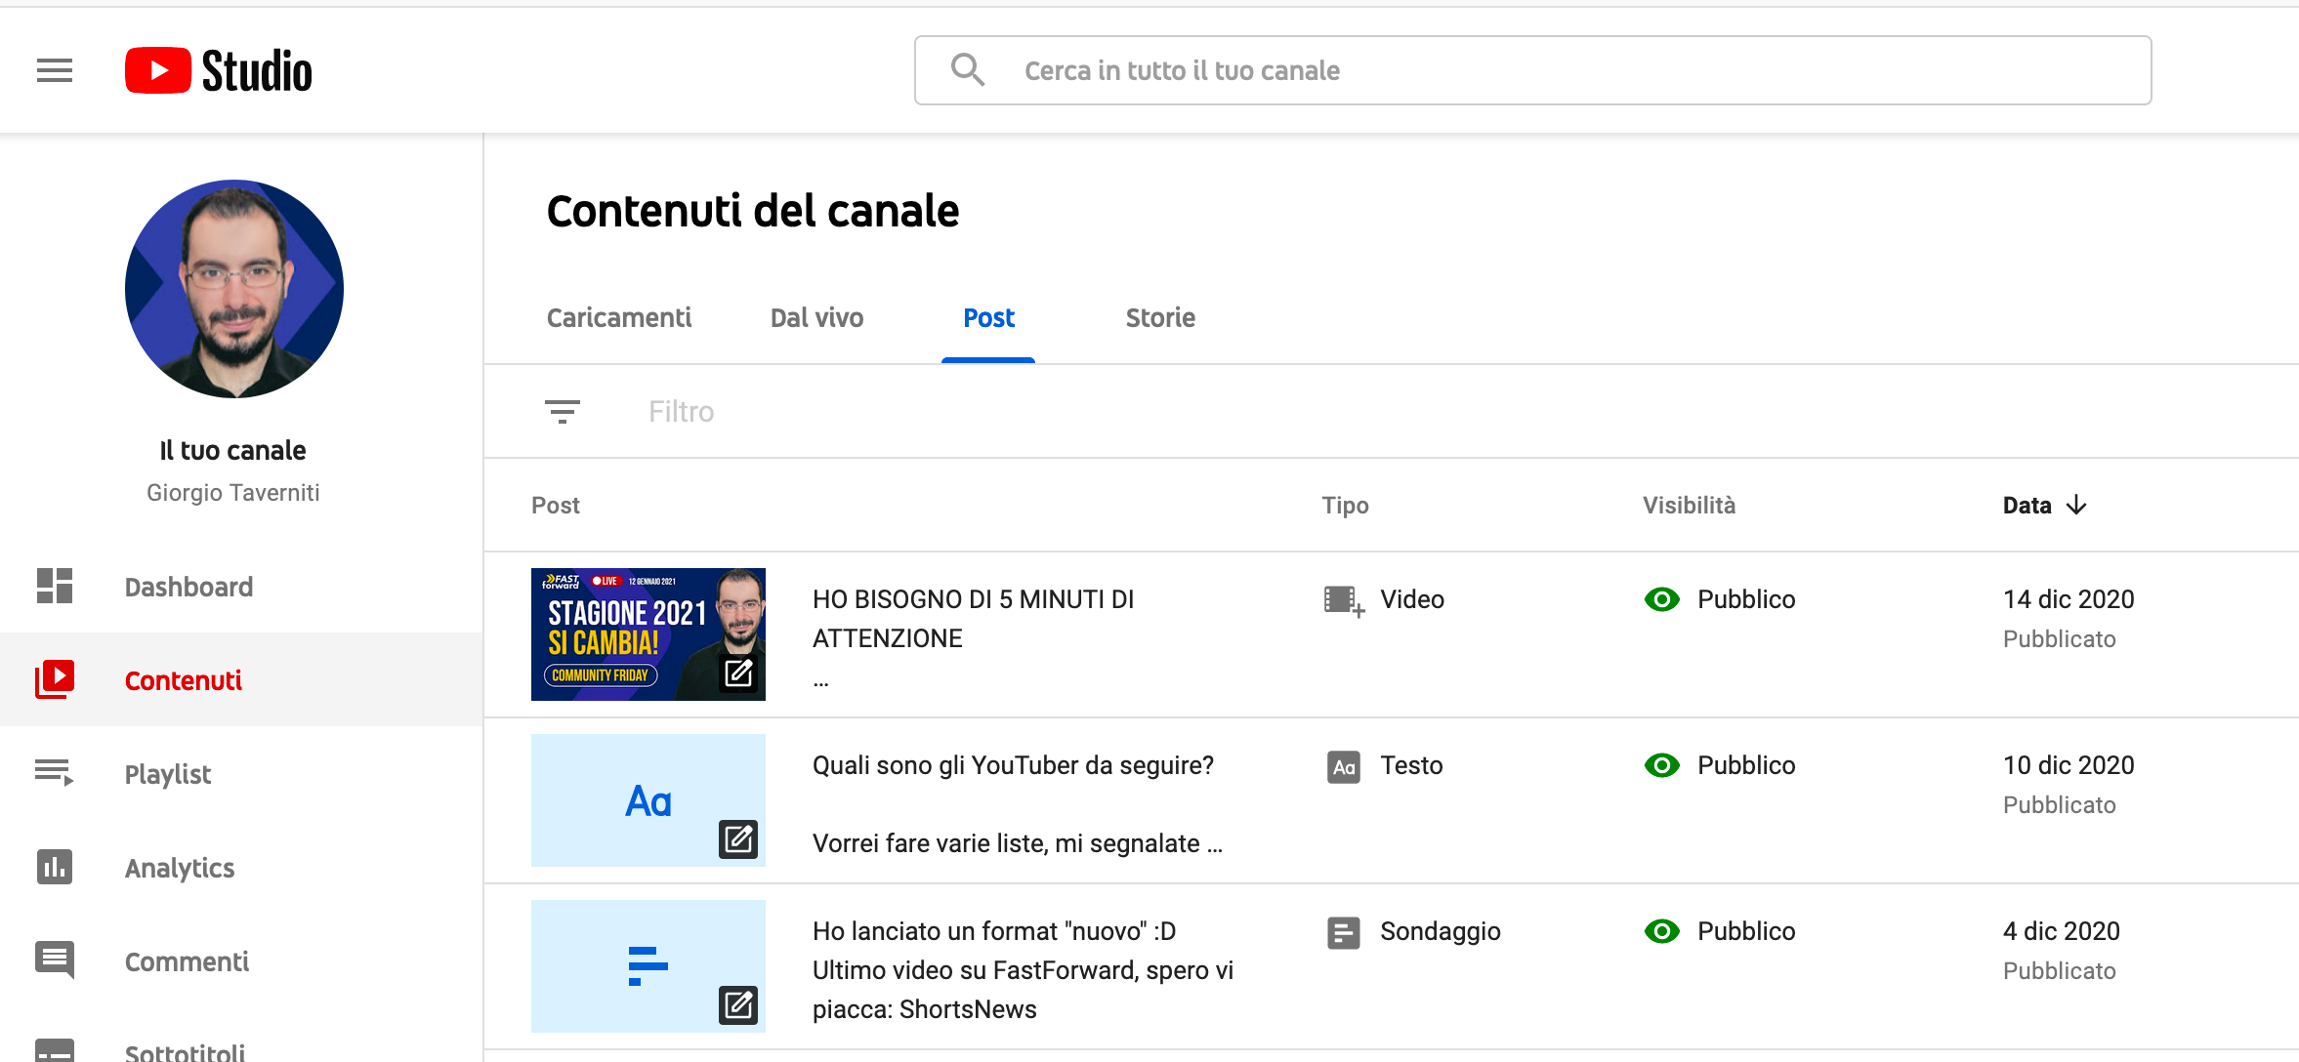Click edit pencil on the Aa thumbnail
Viewport: 2299px width, 1062px height.
[x=738, y=838]
